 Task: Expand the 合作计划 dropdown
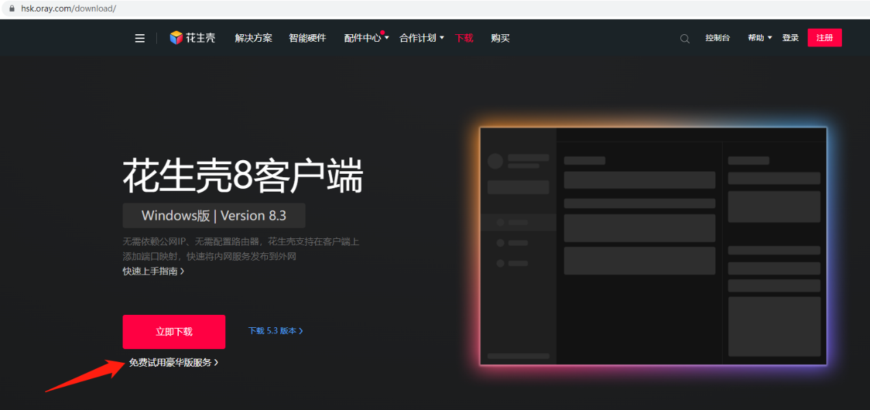click(x=422, y=38)
